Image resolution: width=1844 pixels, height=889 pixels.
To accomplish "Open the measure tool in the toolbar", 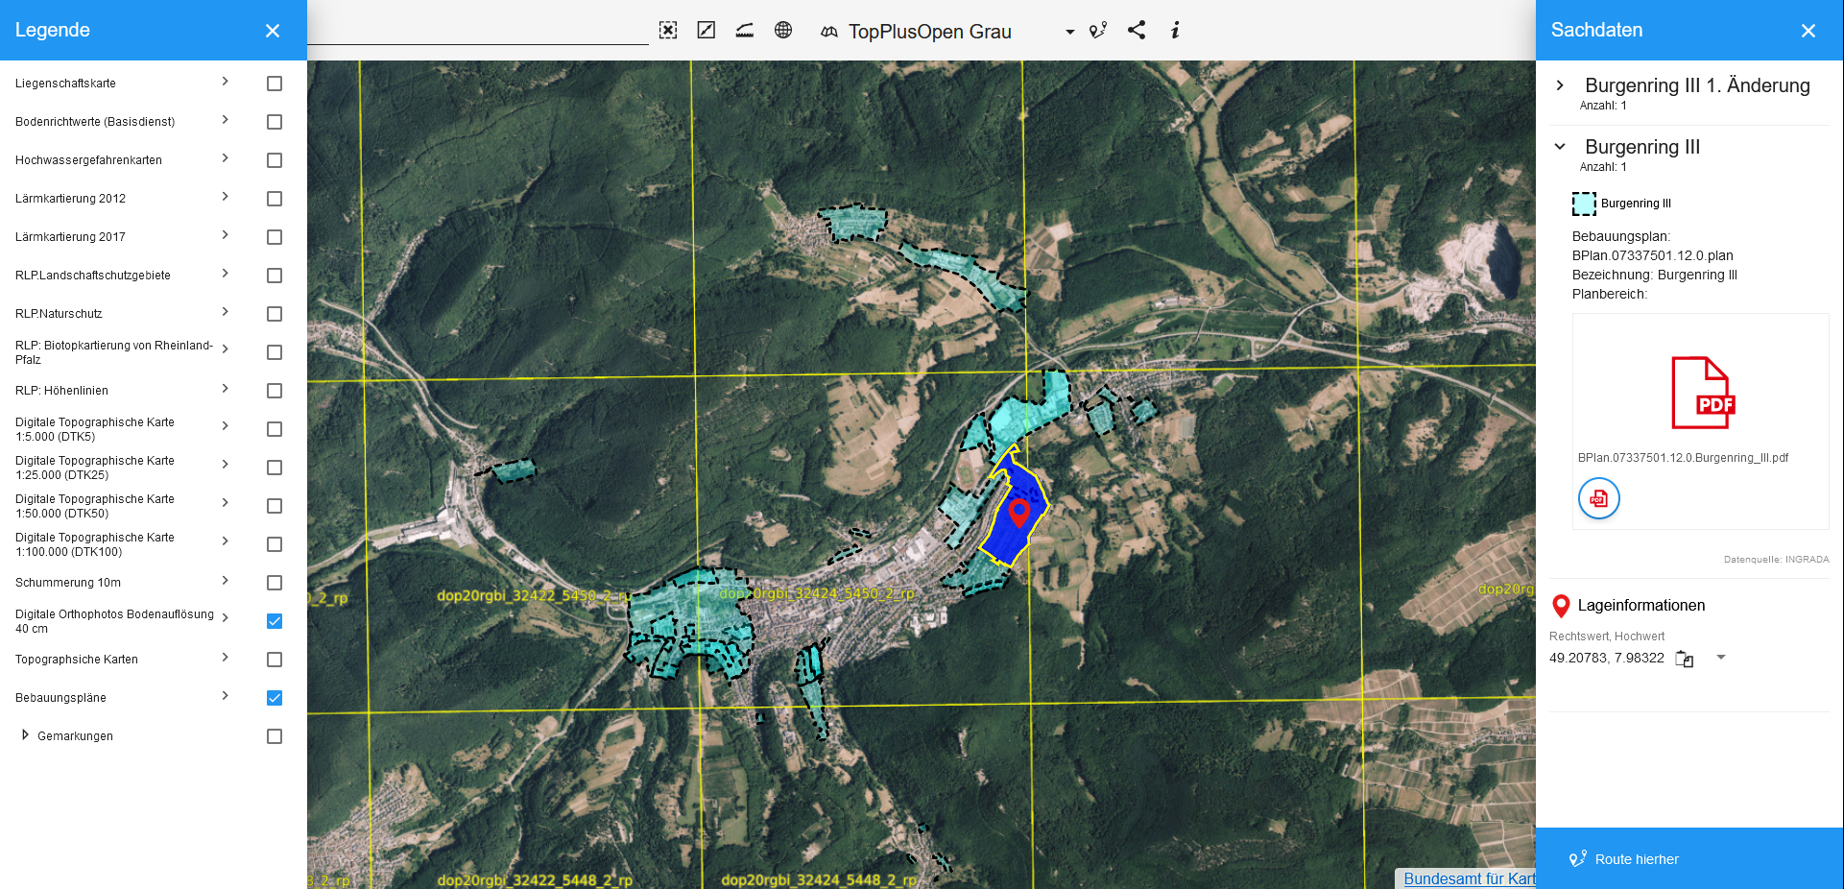I will (x=706, y=31).
